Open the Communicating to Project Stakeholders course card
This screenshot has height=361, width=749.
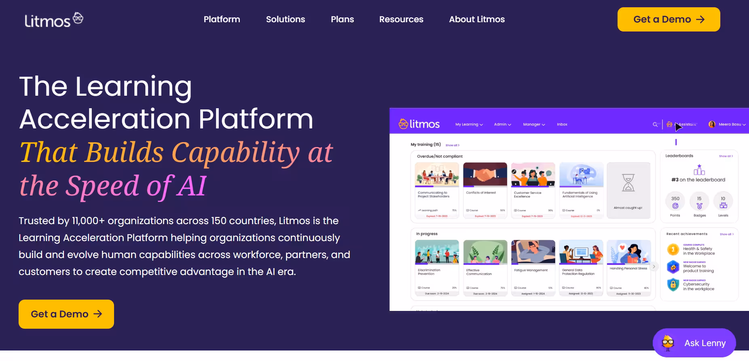point(437,190)
